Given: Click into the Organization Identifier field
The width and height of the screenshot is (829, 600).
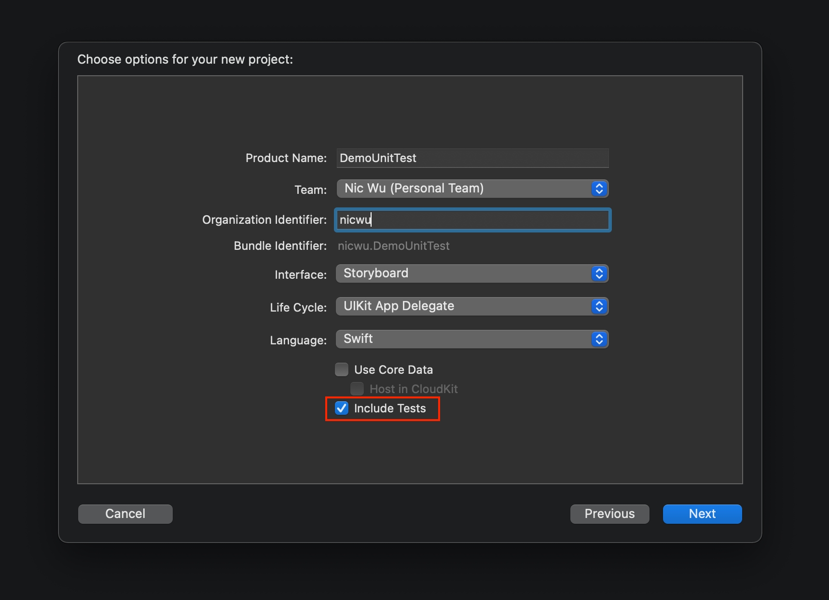Looking at the screenshot, I should [472, 220].
